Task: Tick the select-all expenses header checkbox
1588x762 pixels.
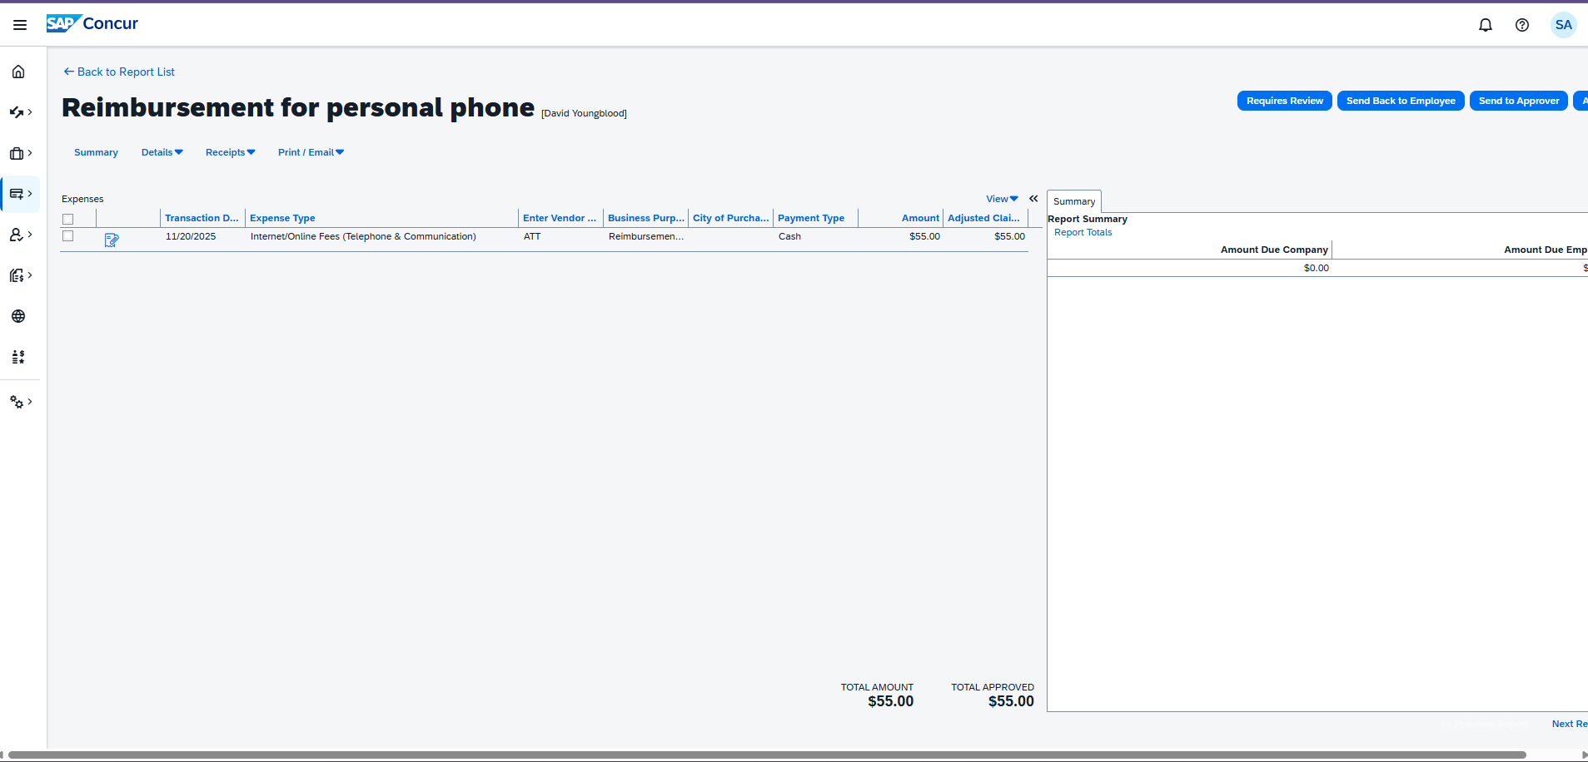Action: pyautogui.click(x=68, y=219)
